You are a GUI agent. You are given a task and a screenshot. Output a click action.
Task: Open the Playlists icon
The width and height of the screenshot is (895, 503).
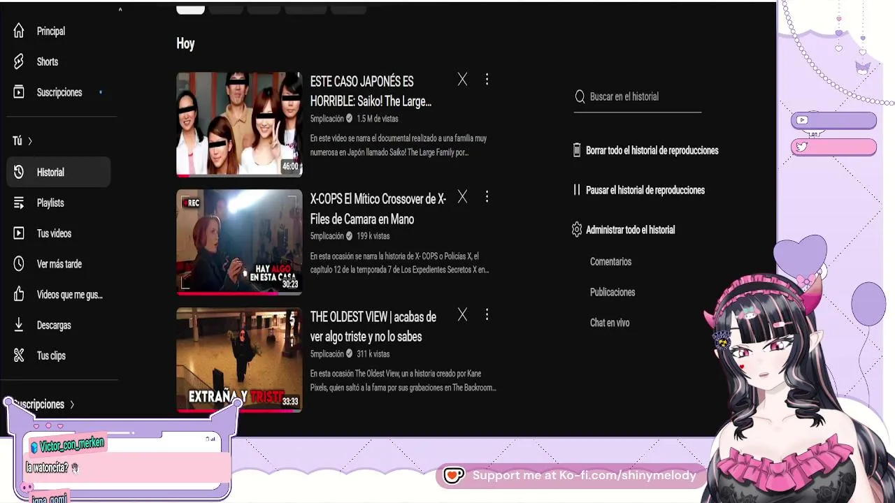19,203
